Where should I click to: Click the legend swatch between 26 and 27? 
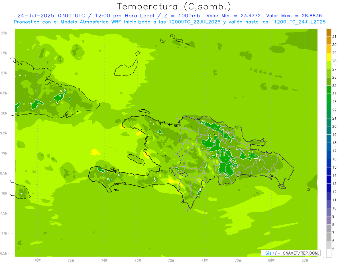[x=329, y=73]
